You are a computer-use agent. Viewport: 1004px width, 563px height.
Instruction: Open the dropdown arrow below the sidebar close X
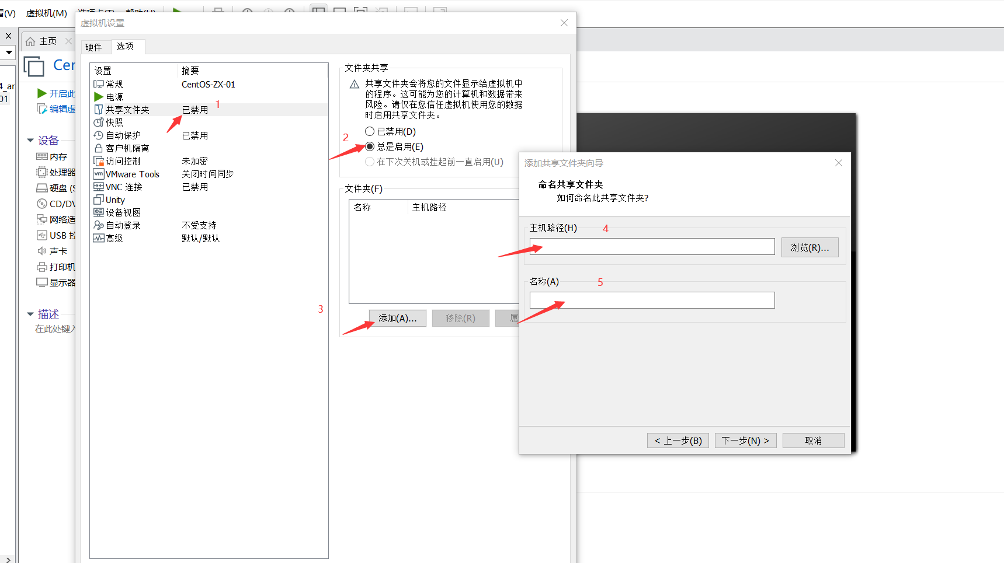point(9,52)
